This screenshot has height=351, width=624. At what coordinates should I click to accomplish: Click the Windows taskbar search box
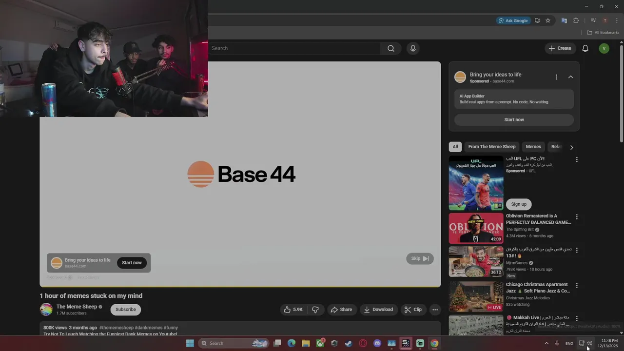234,343
